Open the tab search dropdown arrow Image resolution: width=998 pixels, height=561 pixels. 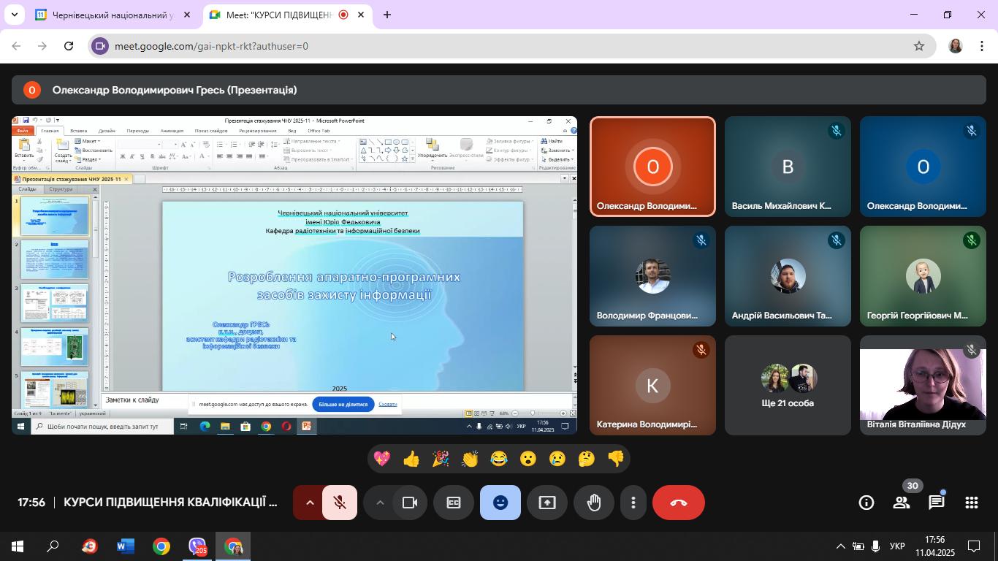tap(14, 15)
